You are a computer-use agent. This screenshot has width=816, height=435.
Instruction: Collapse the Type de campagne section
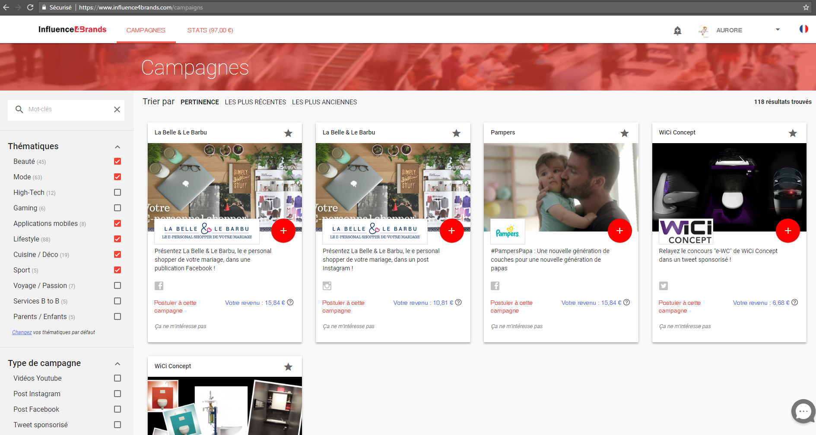(x=117, y=364)
